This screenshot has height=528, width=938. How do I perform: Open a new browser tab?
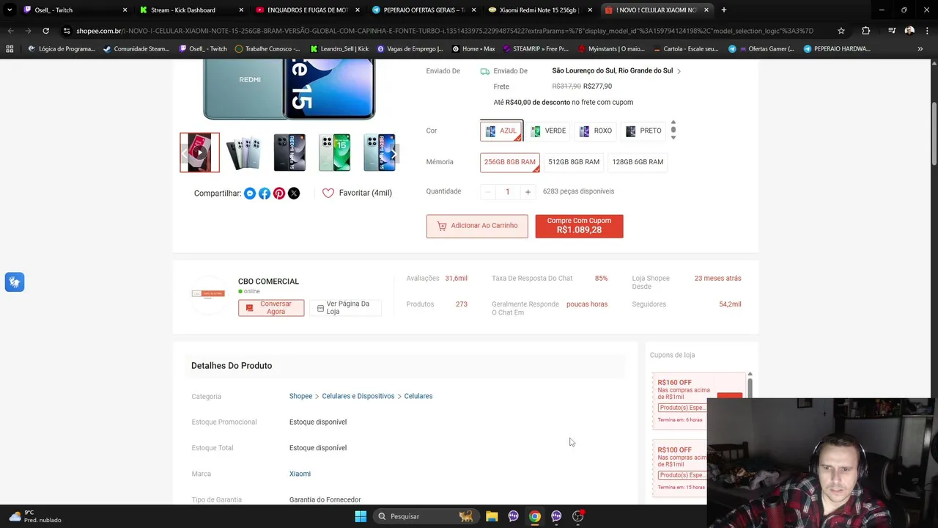pos(724,10)
